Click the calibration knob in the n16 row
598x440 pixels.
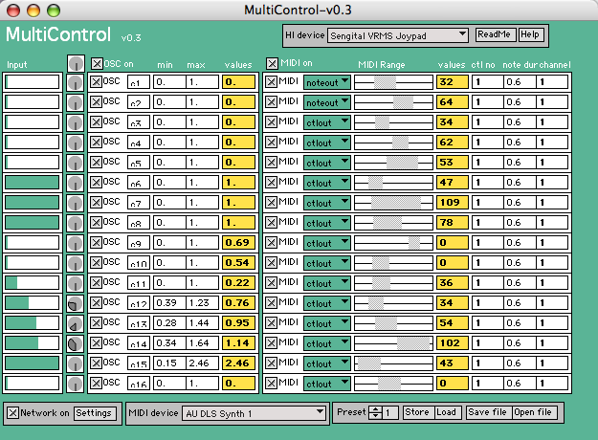click(x=76, y=384)
